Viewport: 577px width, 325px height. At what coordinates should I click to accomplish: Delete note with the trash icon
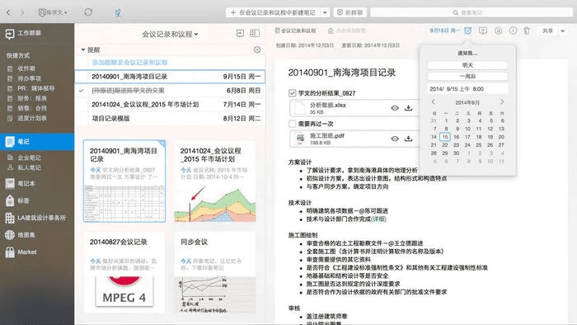(527, 31)
